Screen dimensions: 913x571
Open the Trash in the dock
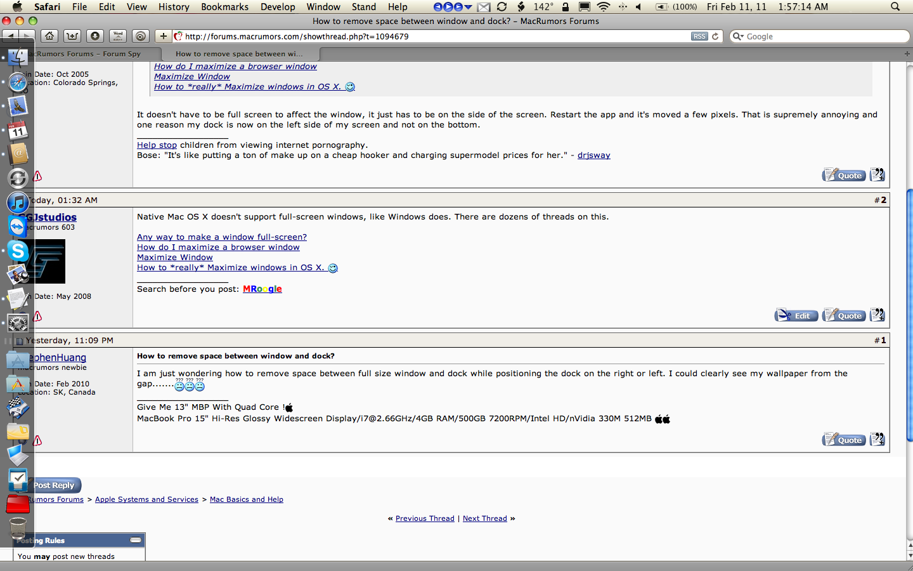18,527
